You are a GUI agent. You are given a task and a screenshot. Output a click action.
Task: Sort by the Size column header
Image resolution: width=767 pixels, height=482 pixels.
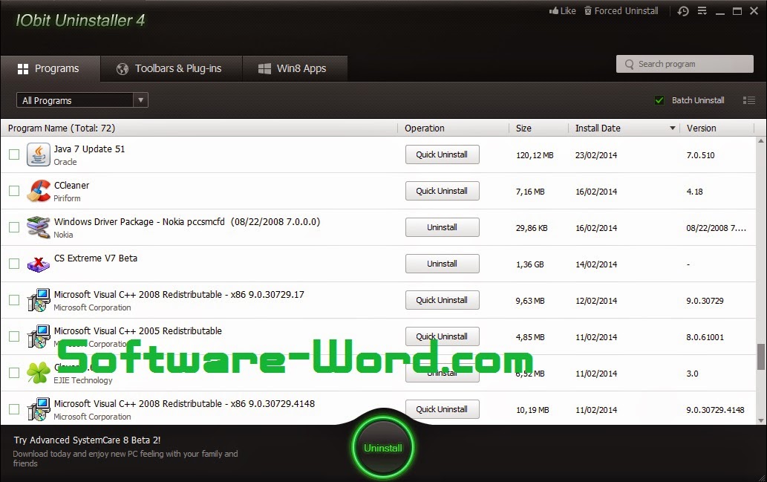[523, 128]
